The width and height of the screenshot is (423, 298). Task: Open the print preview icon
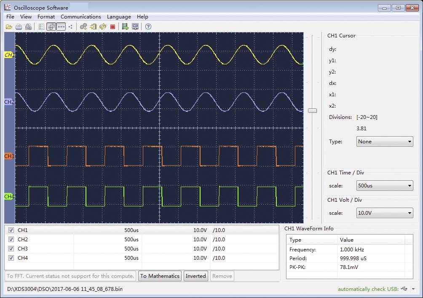pos(28,26)
